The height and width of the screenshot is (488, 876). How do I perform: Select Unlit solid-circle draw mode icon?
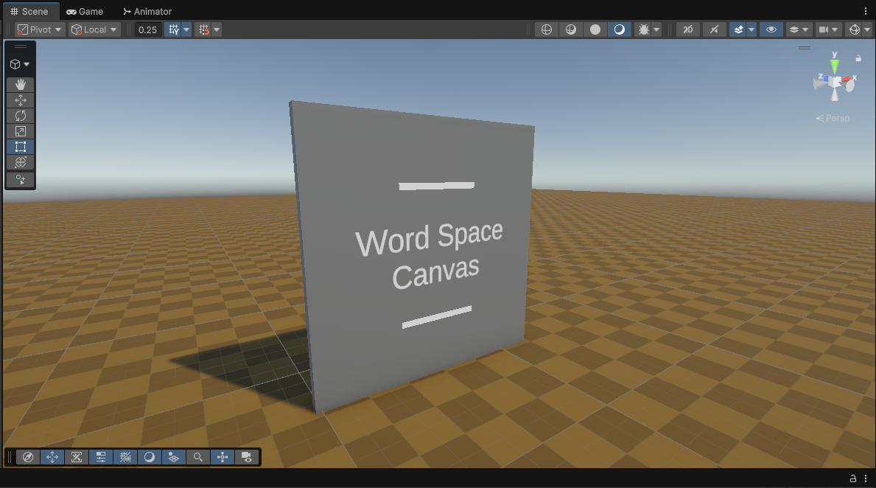[595, 29]
